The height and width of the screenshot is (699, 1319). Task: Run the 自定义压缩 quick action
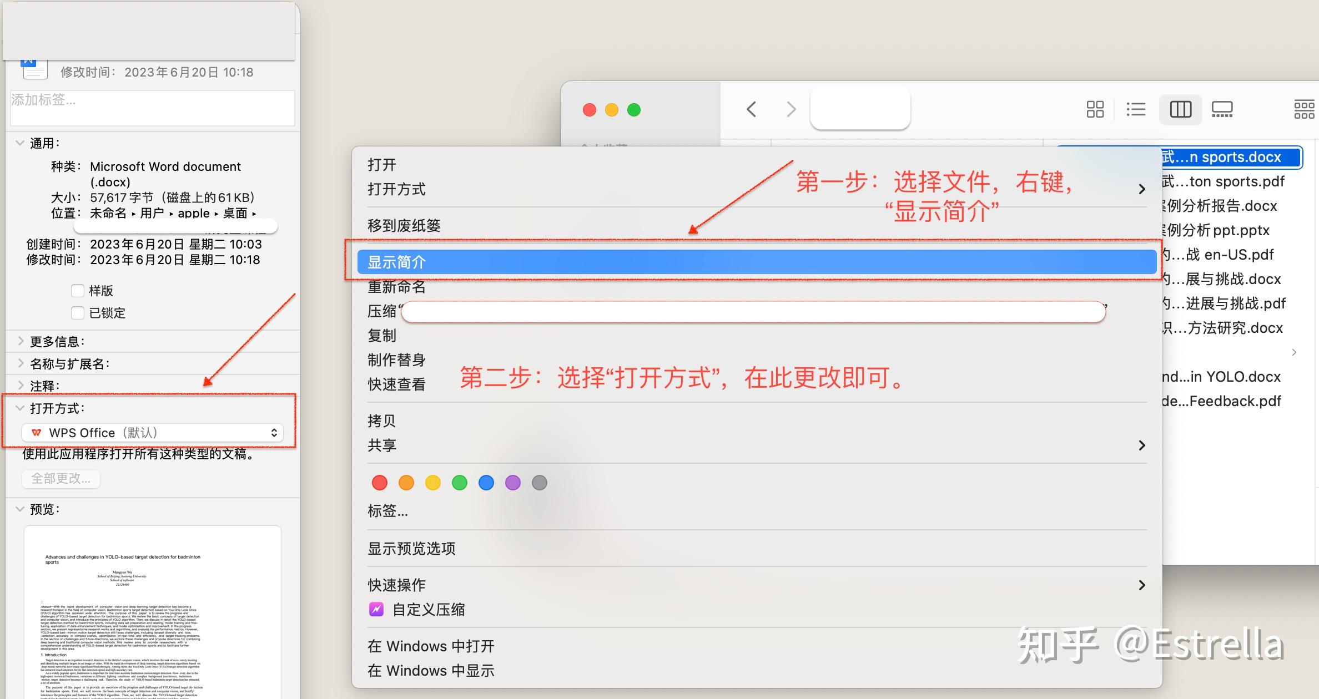pyautogui.click(x=429, y=609)
